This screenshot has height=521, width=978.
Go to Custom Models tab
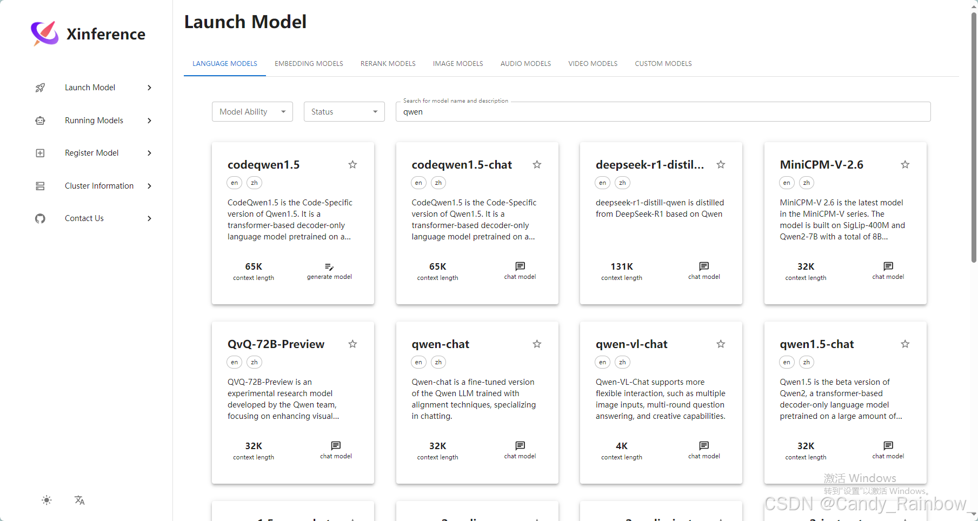pyautogui.click(x=663, y=64)
